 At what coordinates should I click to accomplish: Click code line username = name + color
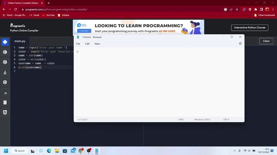pos(36,63)
